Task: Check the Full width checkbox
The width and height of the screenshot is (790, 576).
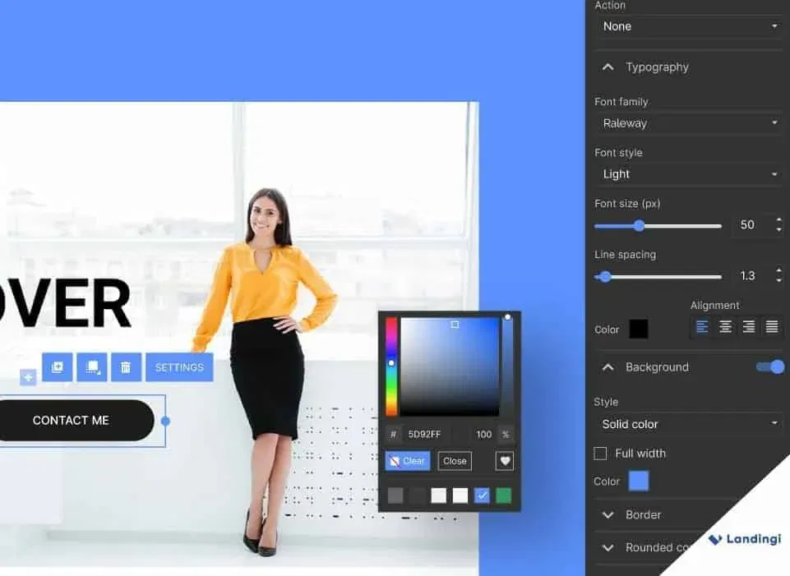Action: tap(600, 454)
